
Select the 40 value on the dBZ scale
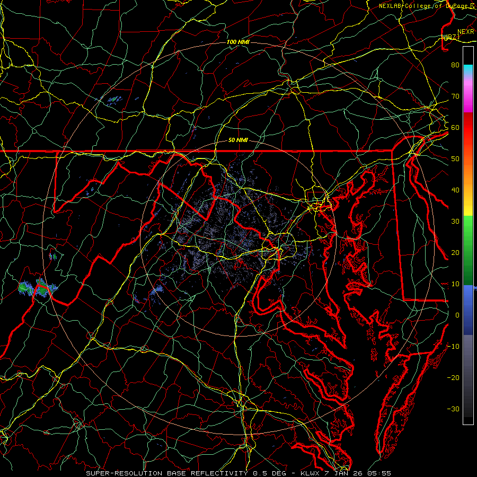coord(455,190)
